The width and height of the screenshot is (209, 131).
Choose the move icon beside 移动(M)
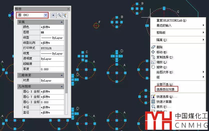(x=153, y=52)
